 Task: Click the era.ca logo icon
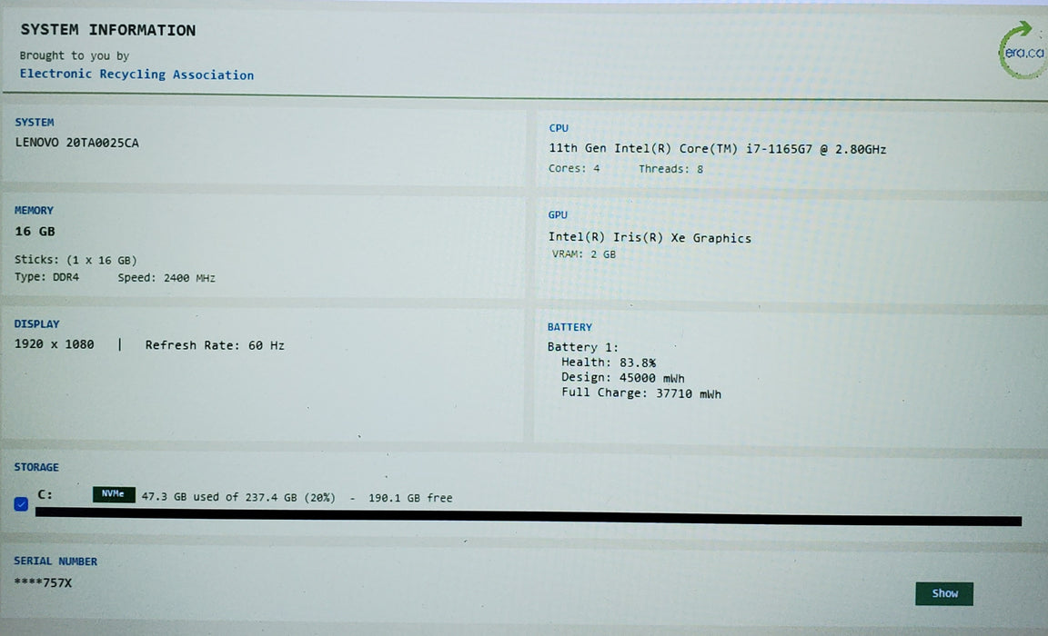pyautogui.click(x=1022, y=50)
